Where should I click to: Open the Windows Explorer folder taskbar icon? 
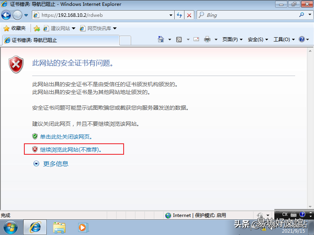(59, 228)
